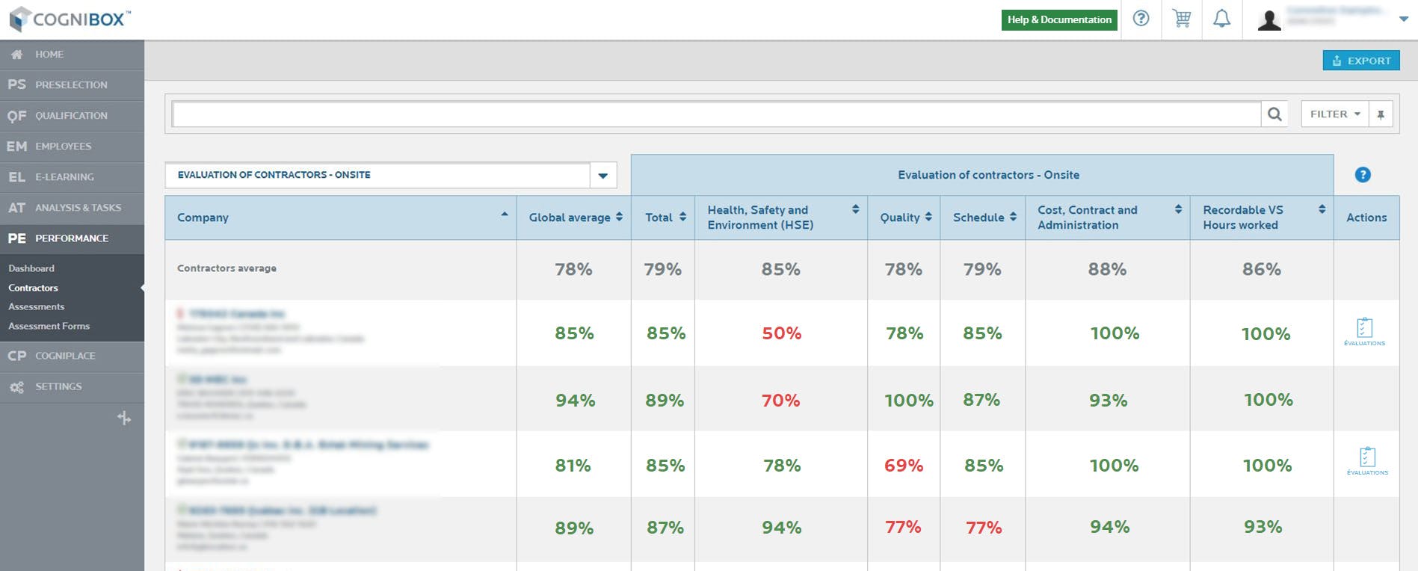The height and width of the screenshot is (571, 1418).
Task: Open Analysis & Tasks
Action: click(x=72, y=208)
